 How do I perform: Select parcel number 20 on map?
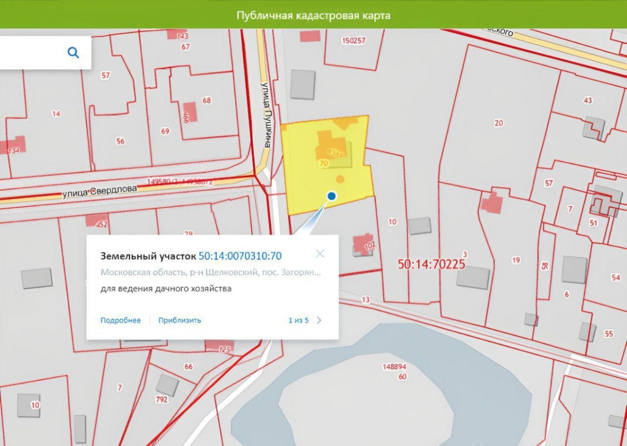[499, 123]
